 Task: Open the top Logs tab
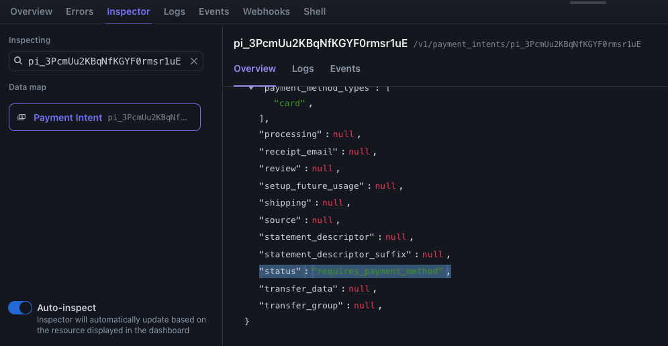tap(175, 12)
